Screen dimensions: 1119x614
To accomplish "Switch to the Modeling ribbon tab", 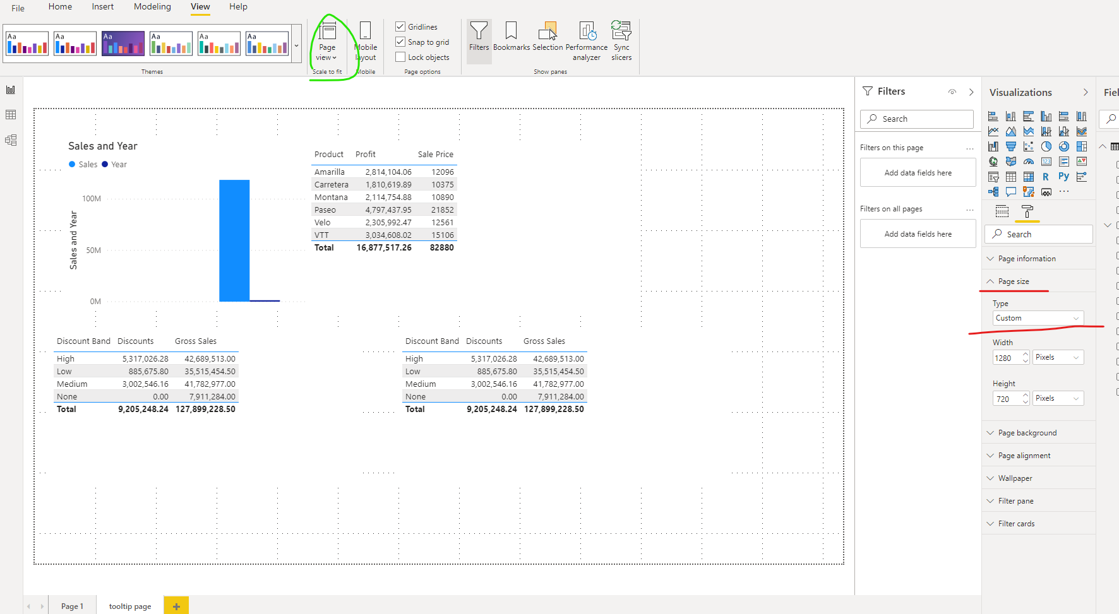I will (152, 6).
